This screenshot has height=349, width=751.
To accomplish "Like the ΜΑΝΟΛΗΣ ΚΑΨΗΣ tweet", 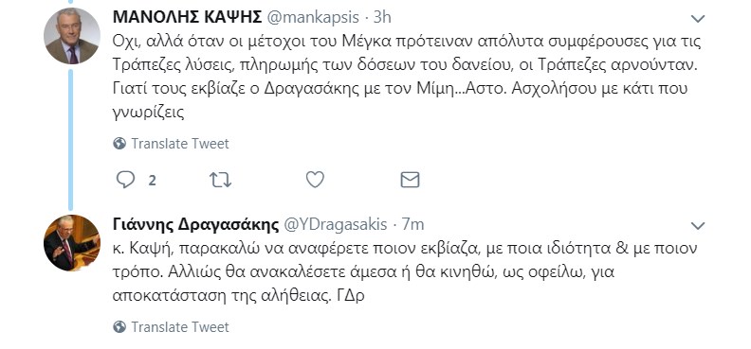I will (x=315, y=180).
